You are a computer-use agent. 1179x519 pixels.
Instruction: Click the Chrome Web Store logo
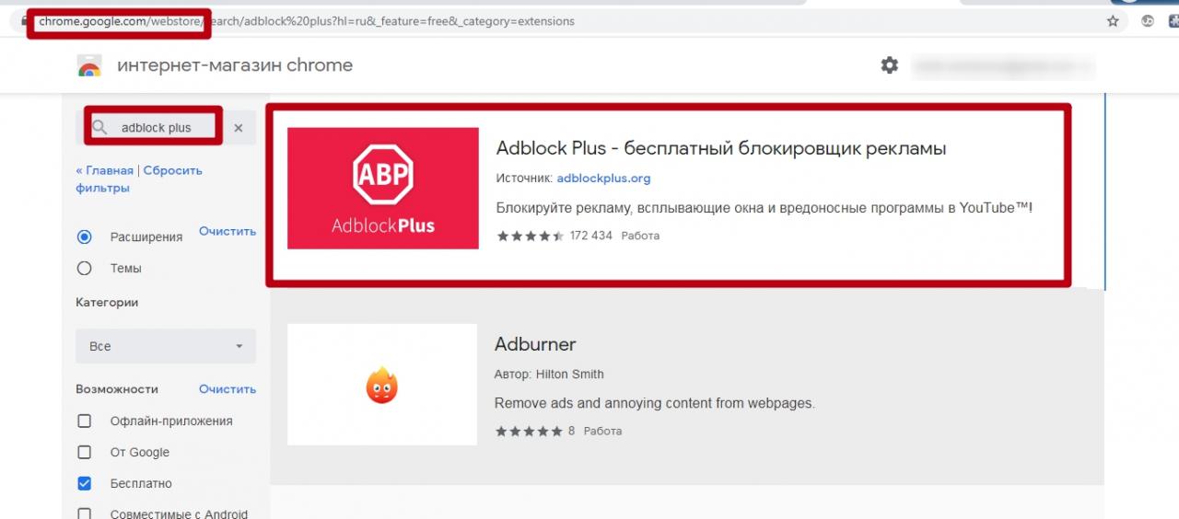tap(89, 66)
